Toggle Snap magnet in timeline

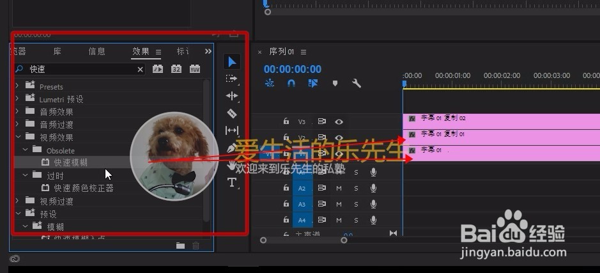[291, 83]
